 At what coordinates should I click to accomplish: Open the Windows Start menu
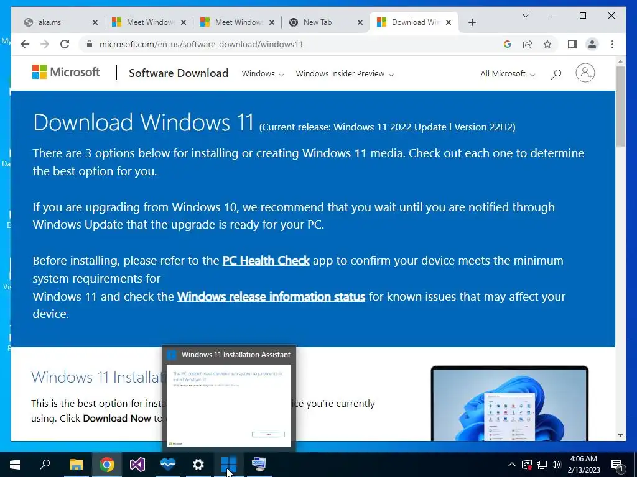pos(15,465)
